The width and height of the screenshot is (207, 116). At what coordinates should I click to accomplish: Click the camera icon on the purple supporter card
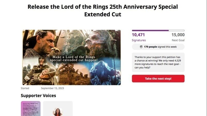point(37,105)
